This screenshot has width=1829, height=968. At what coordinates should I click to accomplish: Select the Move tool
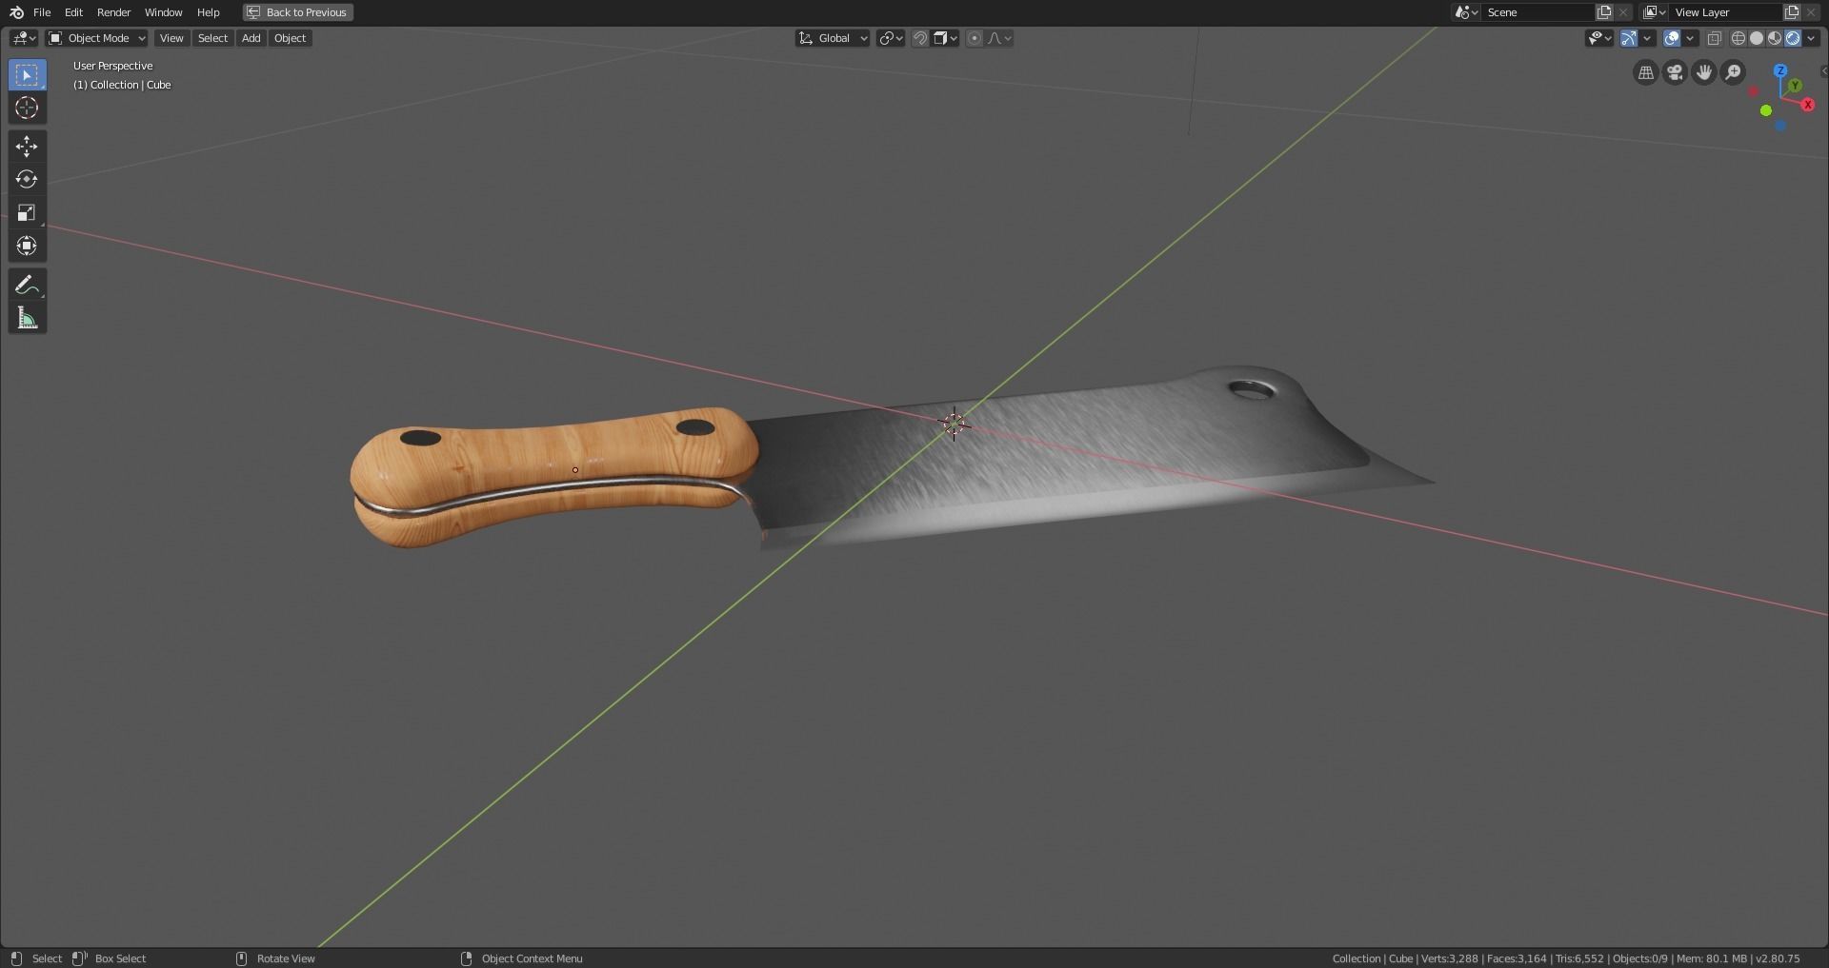click(x=27, y=146)
